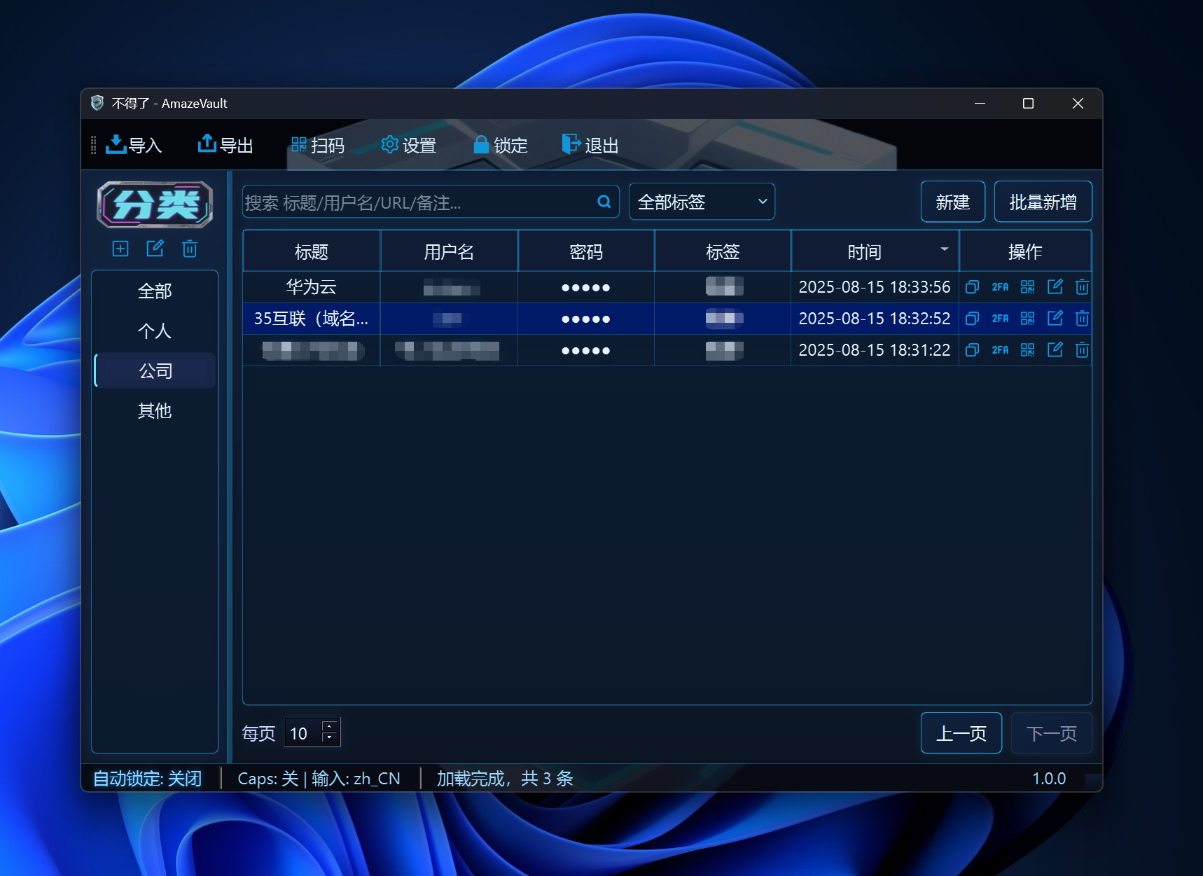Open 设置 settings
The image size is (1203, 876).
pos(409,145)
